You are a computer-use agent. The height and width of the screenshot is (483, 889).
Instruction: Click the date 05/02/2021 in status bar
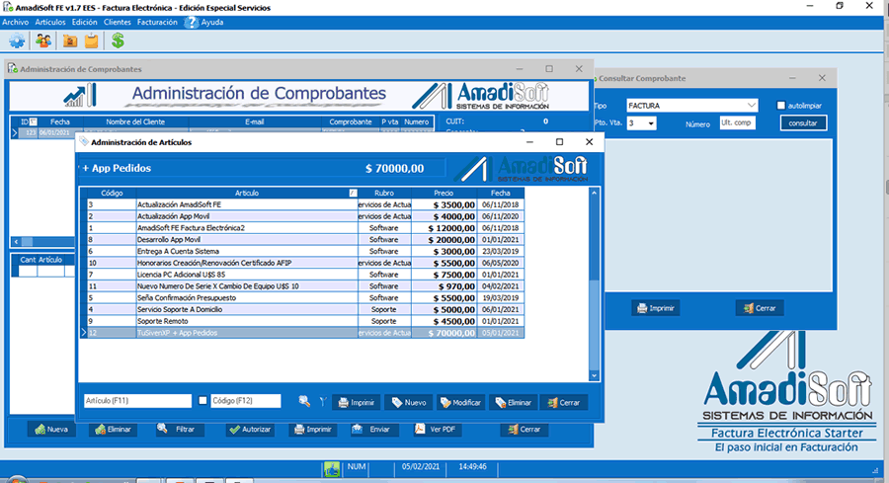(421, 466)
